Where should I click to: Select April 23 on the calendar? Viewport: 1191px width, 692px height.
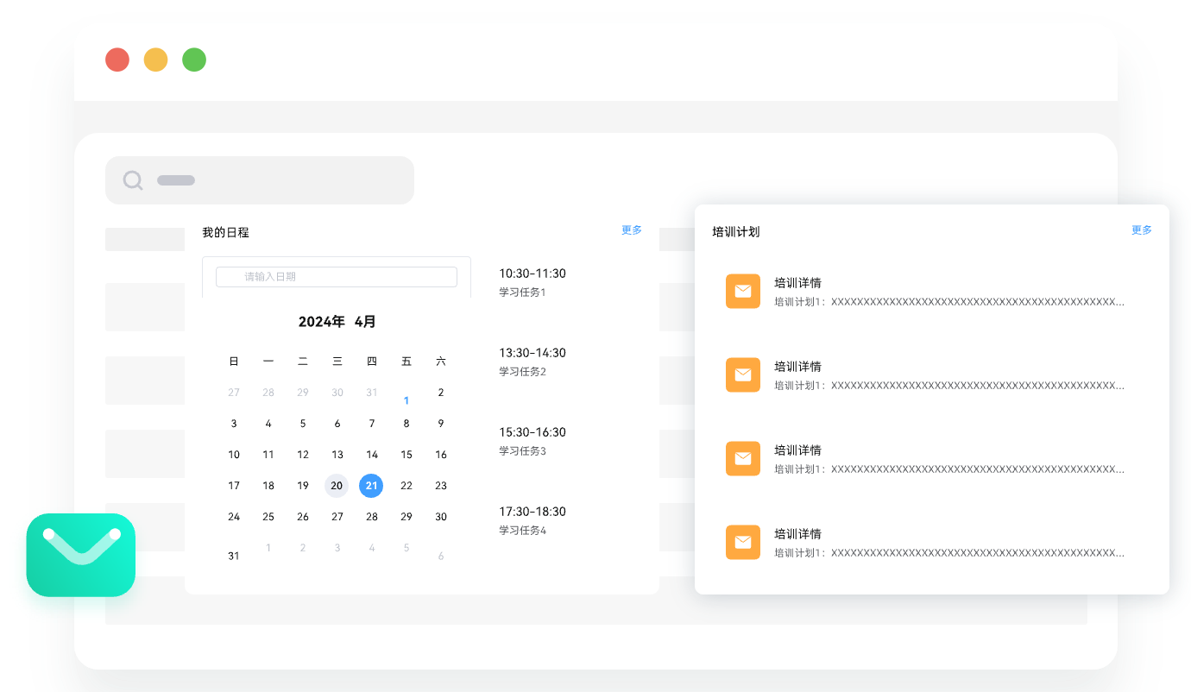click(441, 486)
